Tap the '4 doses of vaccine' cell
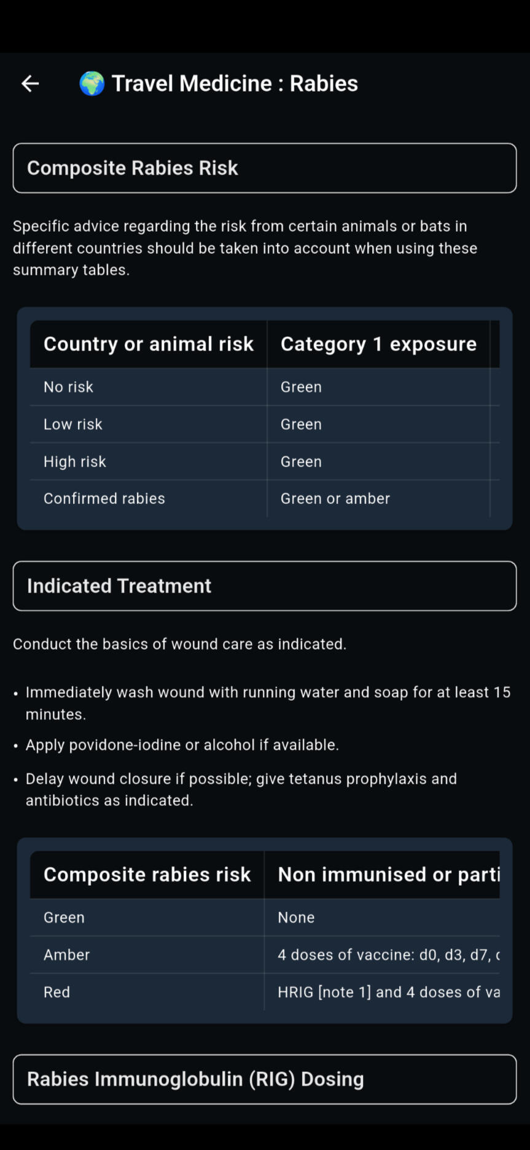 [x=388, y=955]
